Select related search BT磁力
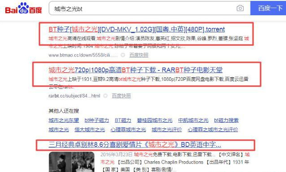 [x=123, y=120]
